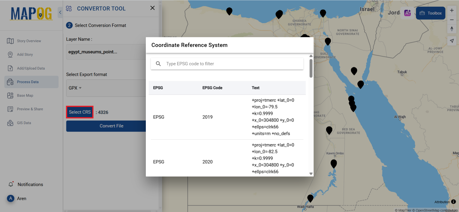Screen dimensions: 459x212
Task: Open the purple AI assistant icon
Action: point(408,13)
